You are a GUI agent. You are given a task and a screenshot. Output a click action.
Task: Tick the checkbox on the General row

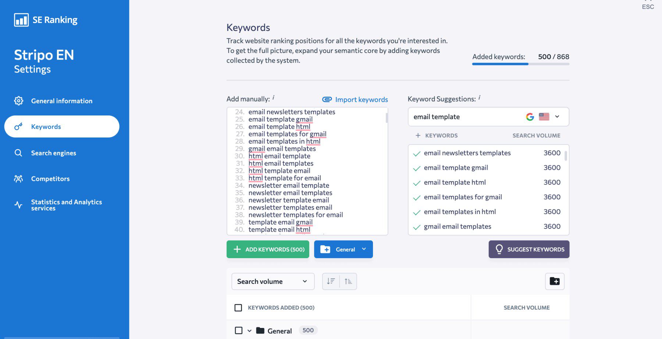pos(238,330)
